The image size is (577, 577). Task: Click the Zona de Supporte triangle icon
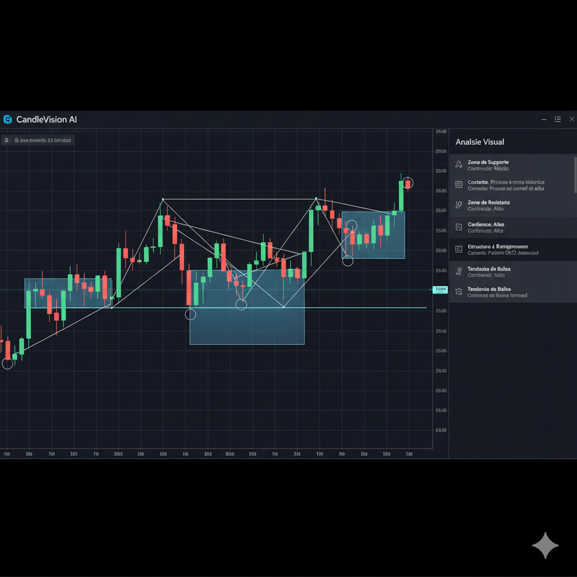pyautogui.click(x=458, y=165)
